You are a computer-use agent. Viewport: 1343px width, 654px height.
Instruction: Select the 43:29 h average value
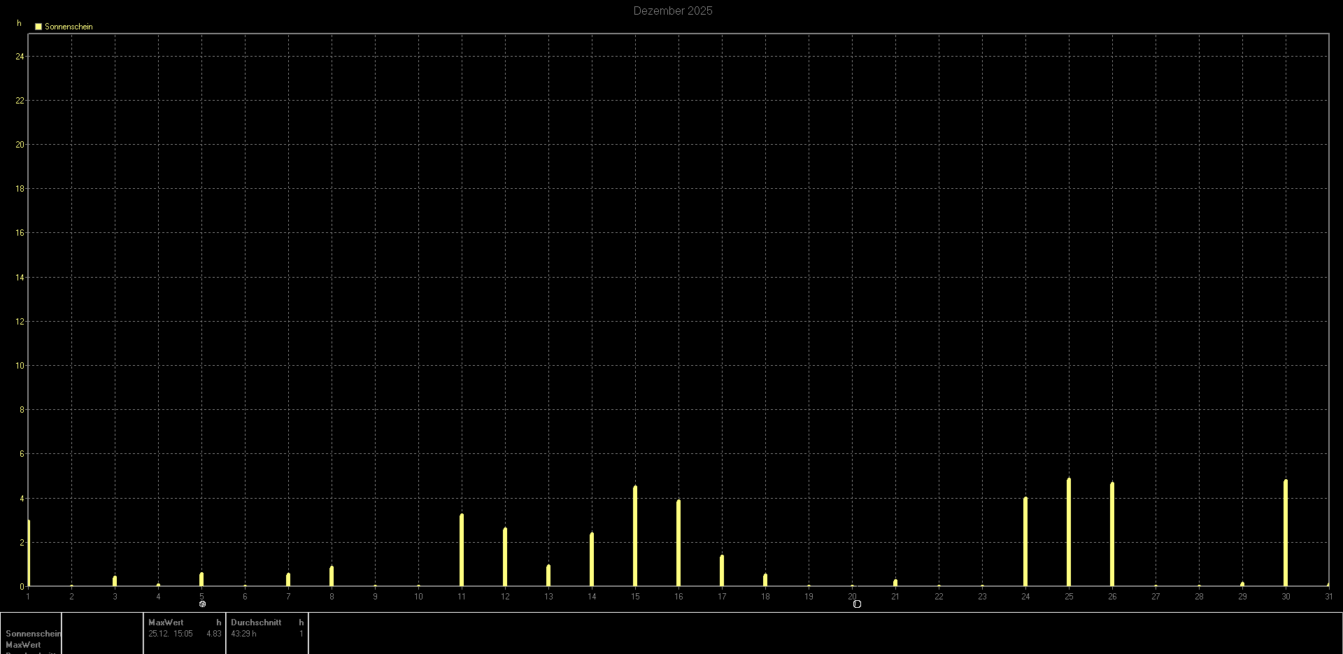[243, 634]
